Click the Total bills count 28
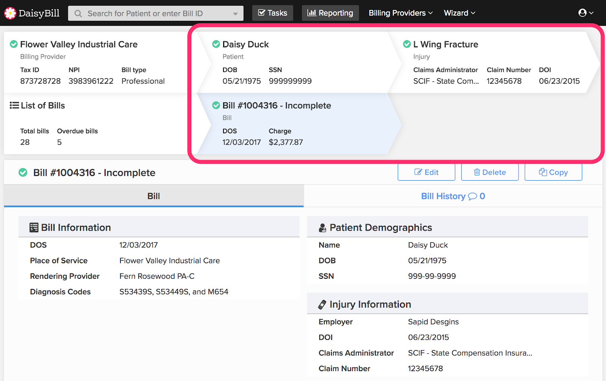Screen dimensions: 606x381 click(x=25, y=142)
